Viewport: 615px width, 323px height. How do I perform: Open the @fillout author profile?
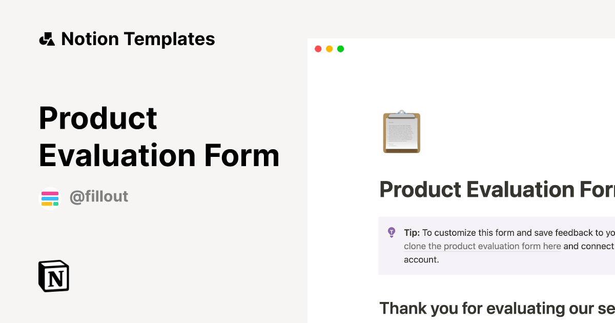(x=99, y=197)
